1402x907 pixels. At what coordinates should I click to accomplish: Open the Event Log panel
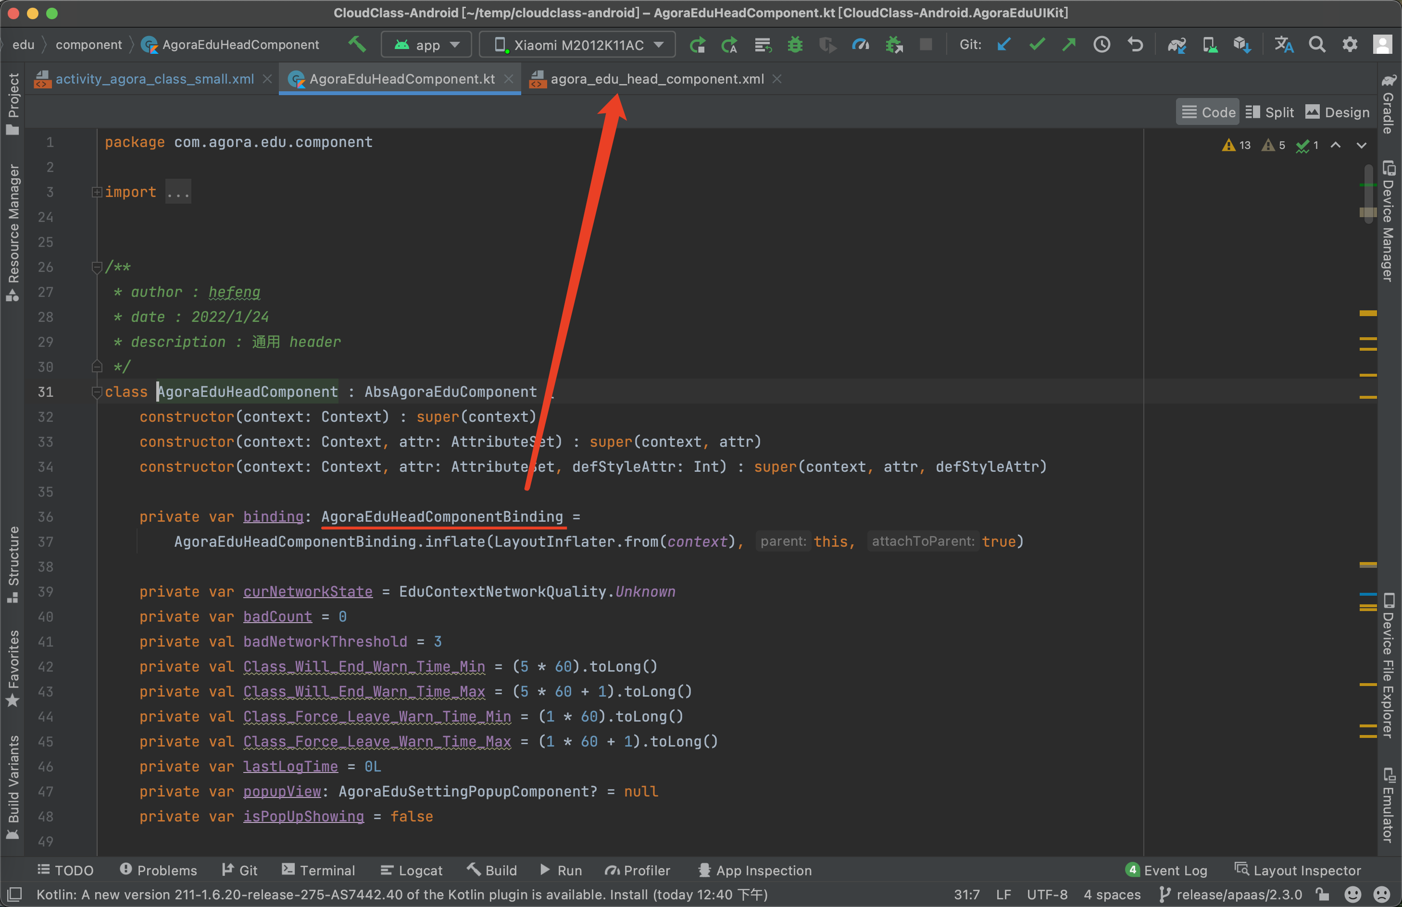pos(1166,870)
